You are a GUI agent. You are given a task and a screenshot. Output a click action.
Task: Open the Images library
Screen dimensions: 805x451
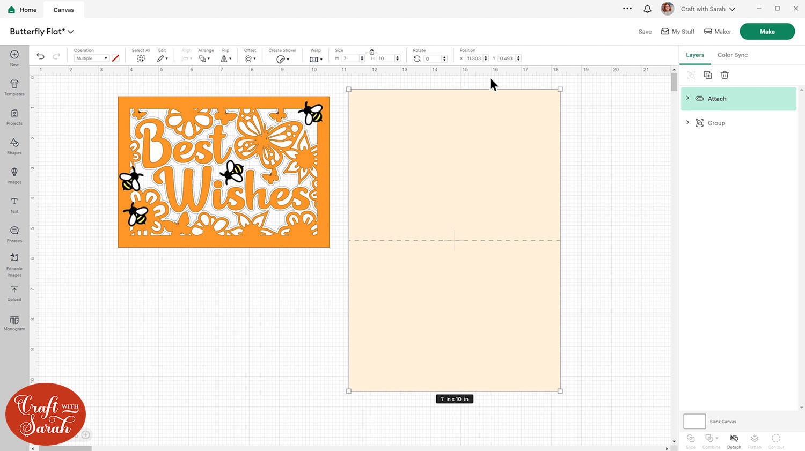click(14, 175)
